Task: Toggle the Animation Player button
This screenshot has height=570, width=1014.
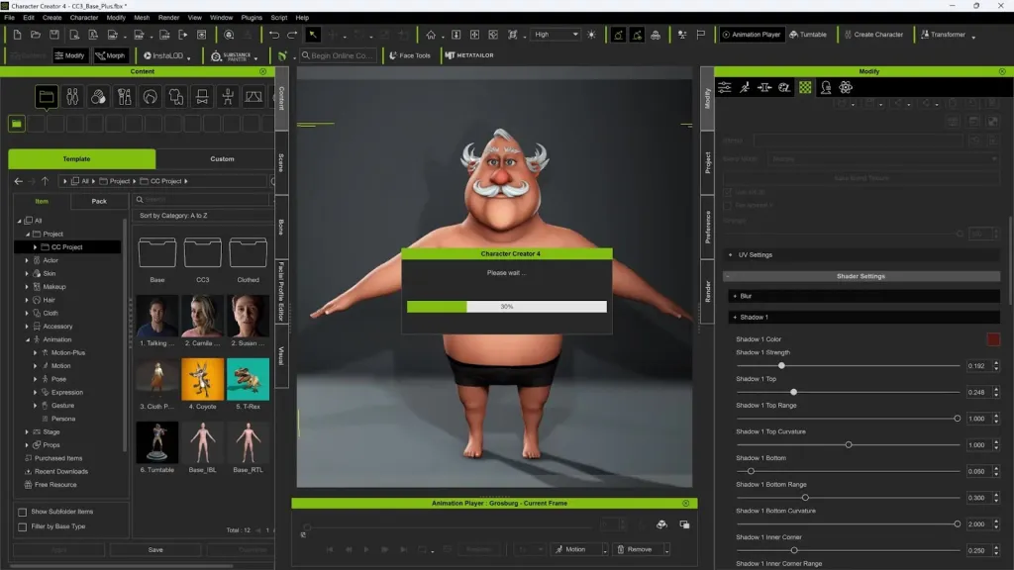Action: point(751,35)
